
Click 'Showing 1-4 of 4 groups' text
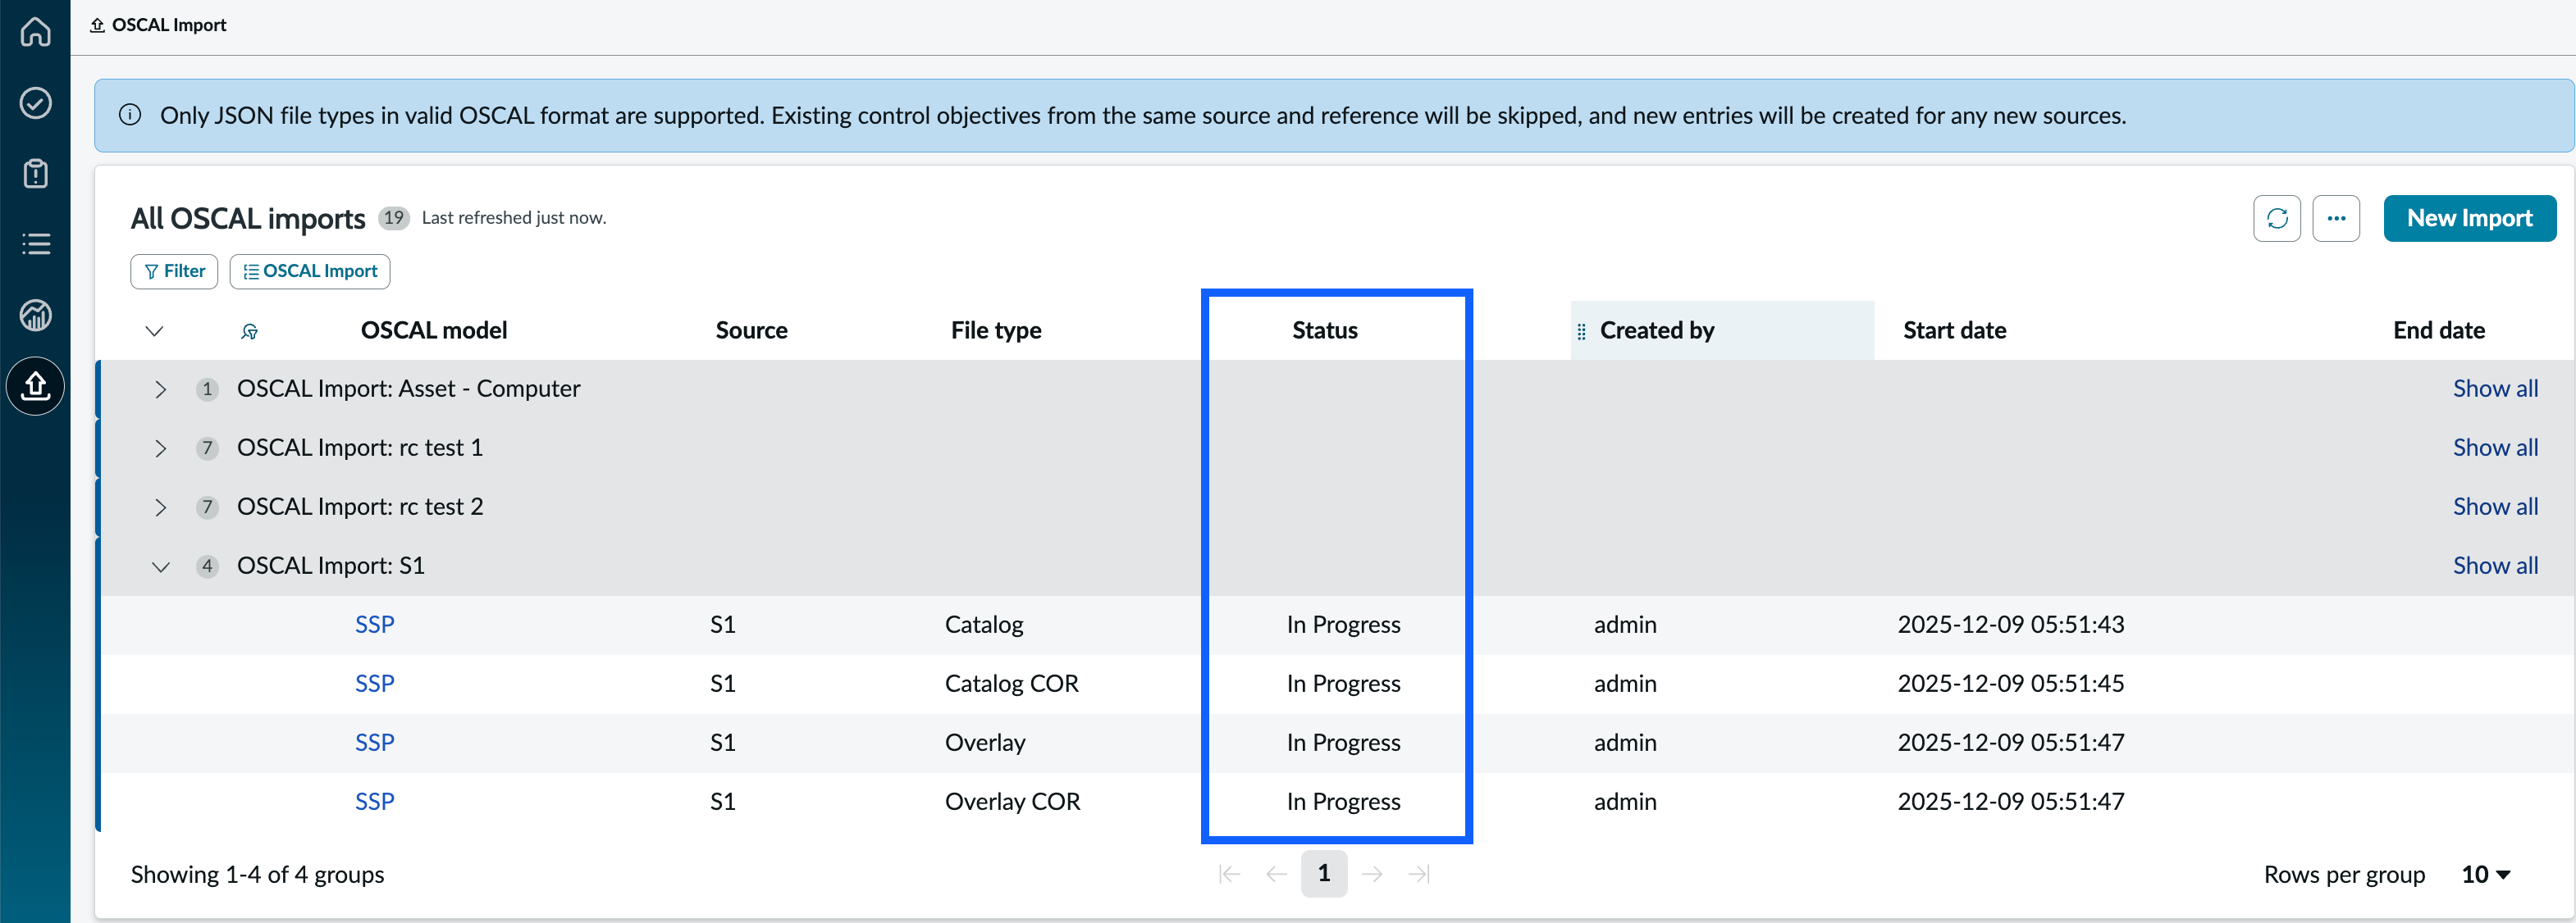tap(257, 875)
